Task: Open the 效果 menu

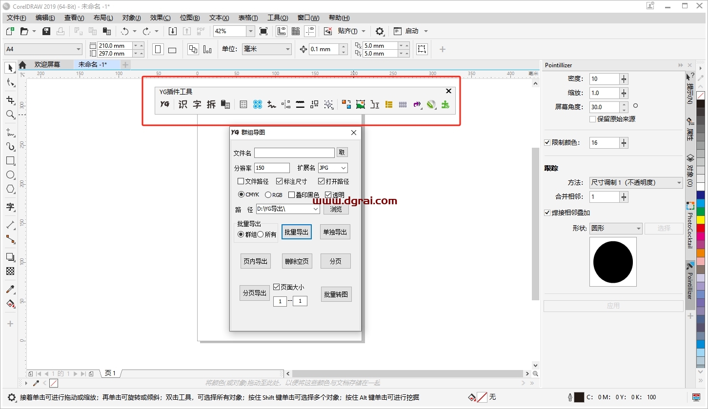Action: coord(160,18)
